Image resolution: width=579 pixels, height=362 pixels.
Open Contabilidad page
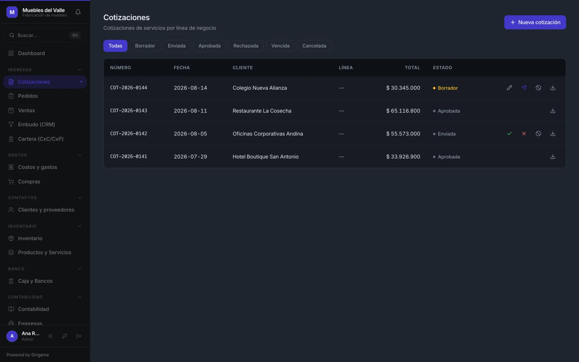45,309
